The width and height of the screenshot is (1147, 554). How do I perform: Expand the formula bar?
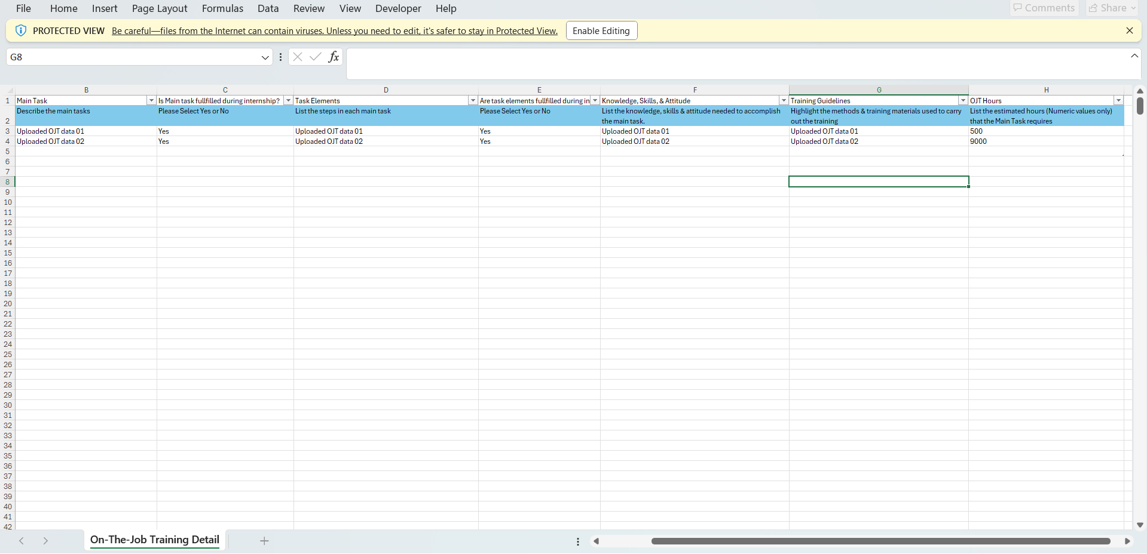tap(1134, 56)
